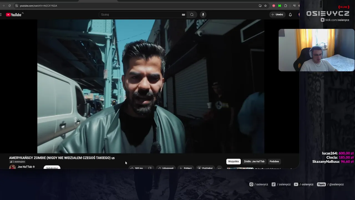Click the Z dubbingiem badge
355x200 pixels.
[x=17, y=162]
